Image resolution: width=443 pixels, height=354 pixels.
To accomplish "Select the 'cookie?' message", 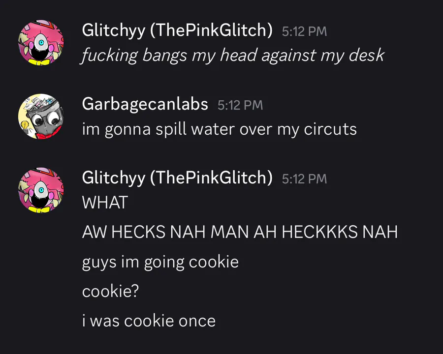I will coord(110,291).
